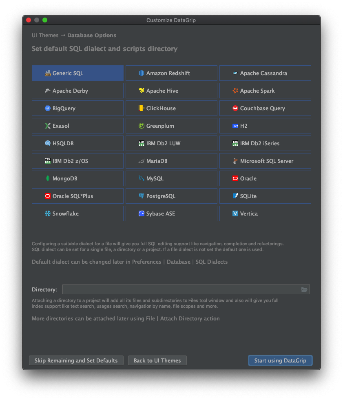Click the Apache Hive bee icon
Image resolution: width=343 pixels, height=400 pixels.
[142, 91]
